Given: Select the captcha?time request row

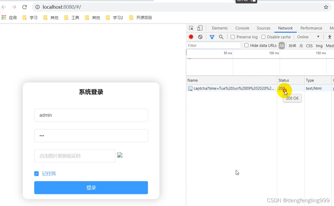Looking at the screenshot, I should pyautogui.click(x=260, y=88).
